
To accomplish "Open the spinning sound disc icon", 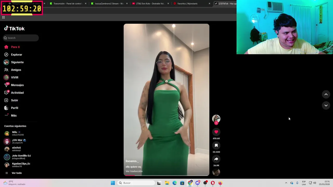I will coord(216,172).
